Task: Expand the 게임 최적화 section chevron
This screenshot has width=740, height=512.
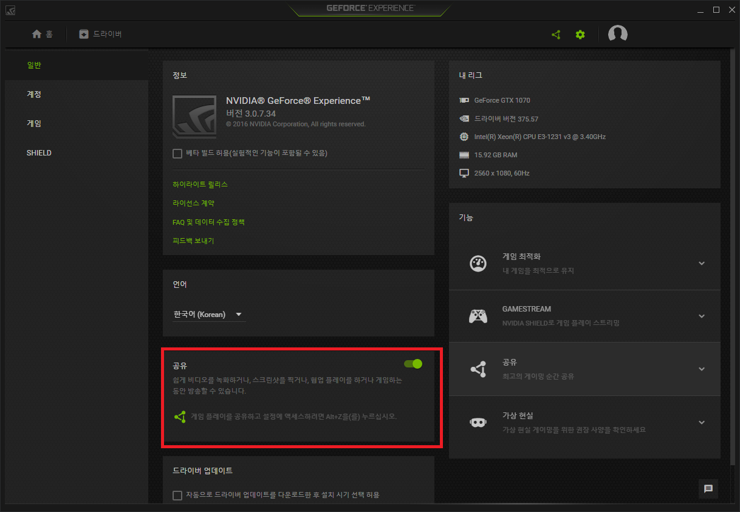Action: pos(702,263)
